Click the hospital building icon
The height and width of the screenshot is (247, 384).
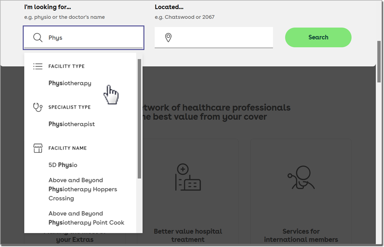click(x=188, y=177)
